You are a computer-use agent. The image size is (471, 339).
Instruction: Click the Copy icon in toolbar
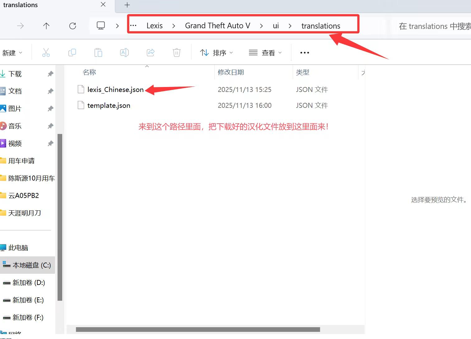pyautogui.click(x=72, y=53)
